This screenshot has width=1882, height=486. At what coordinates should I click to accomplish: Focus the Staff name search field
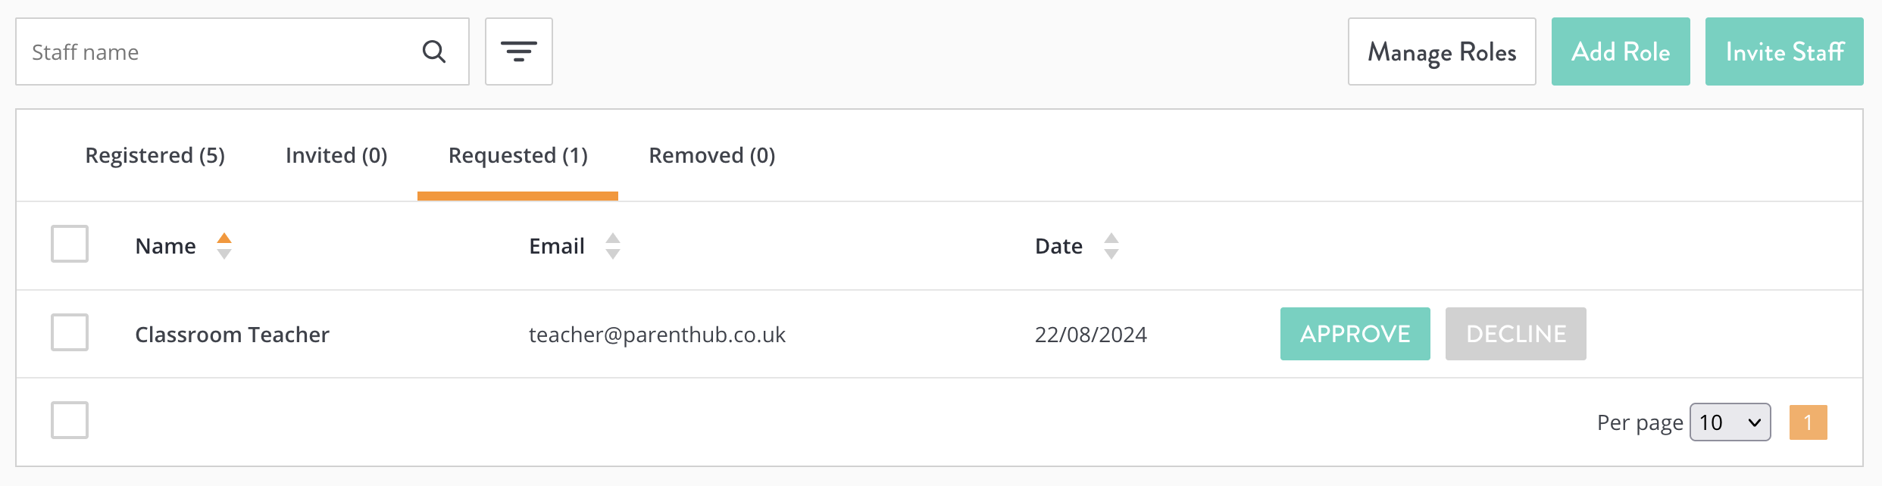220,51
